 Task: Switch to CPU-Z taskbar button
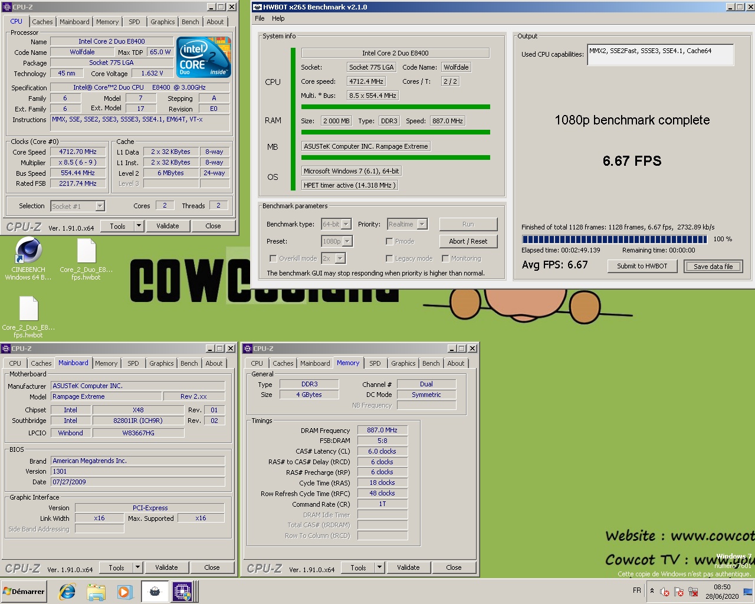182,592
